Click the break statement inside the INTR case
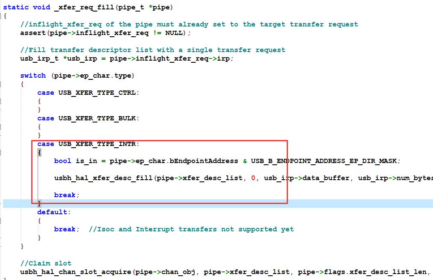Image resolution: width=433 pixels, height=280 pixels. coord(65,195)
